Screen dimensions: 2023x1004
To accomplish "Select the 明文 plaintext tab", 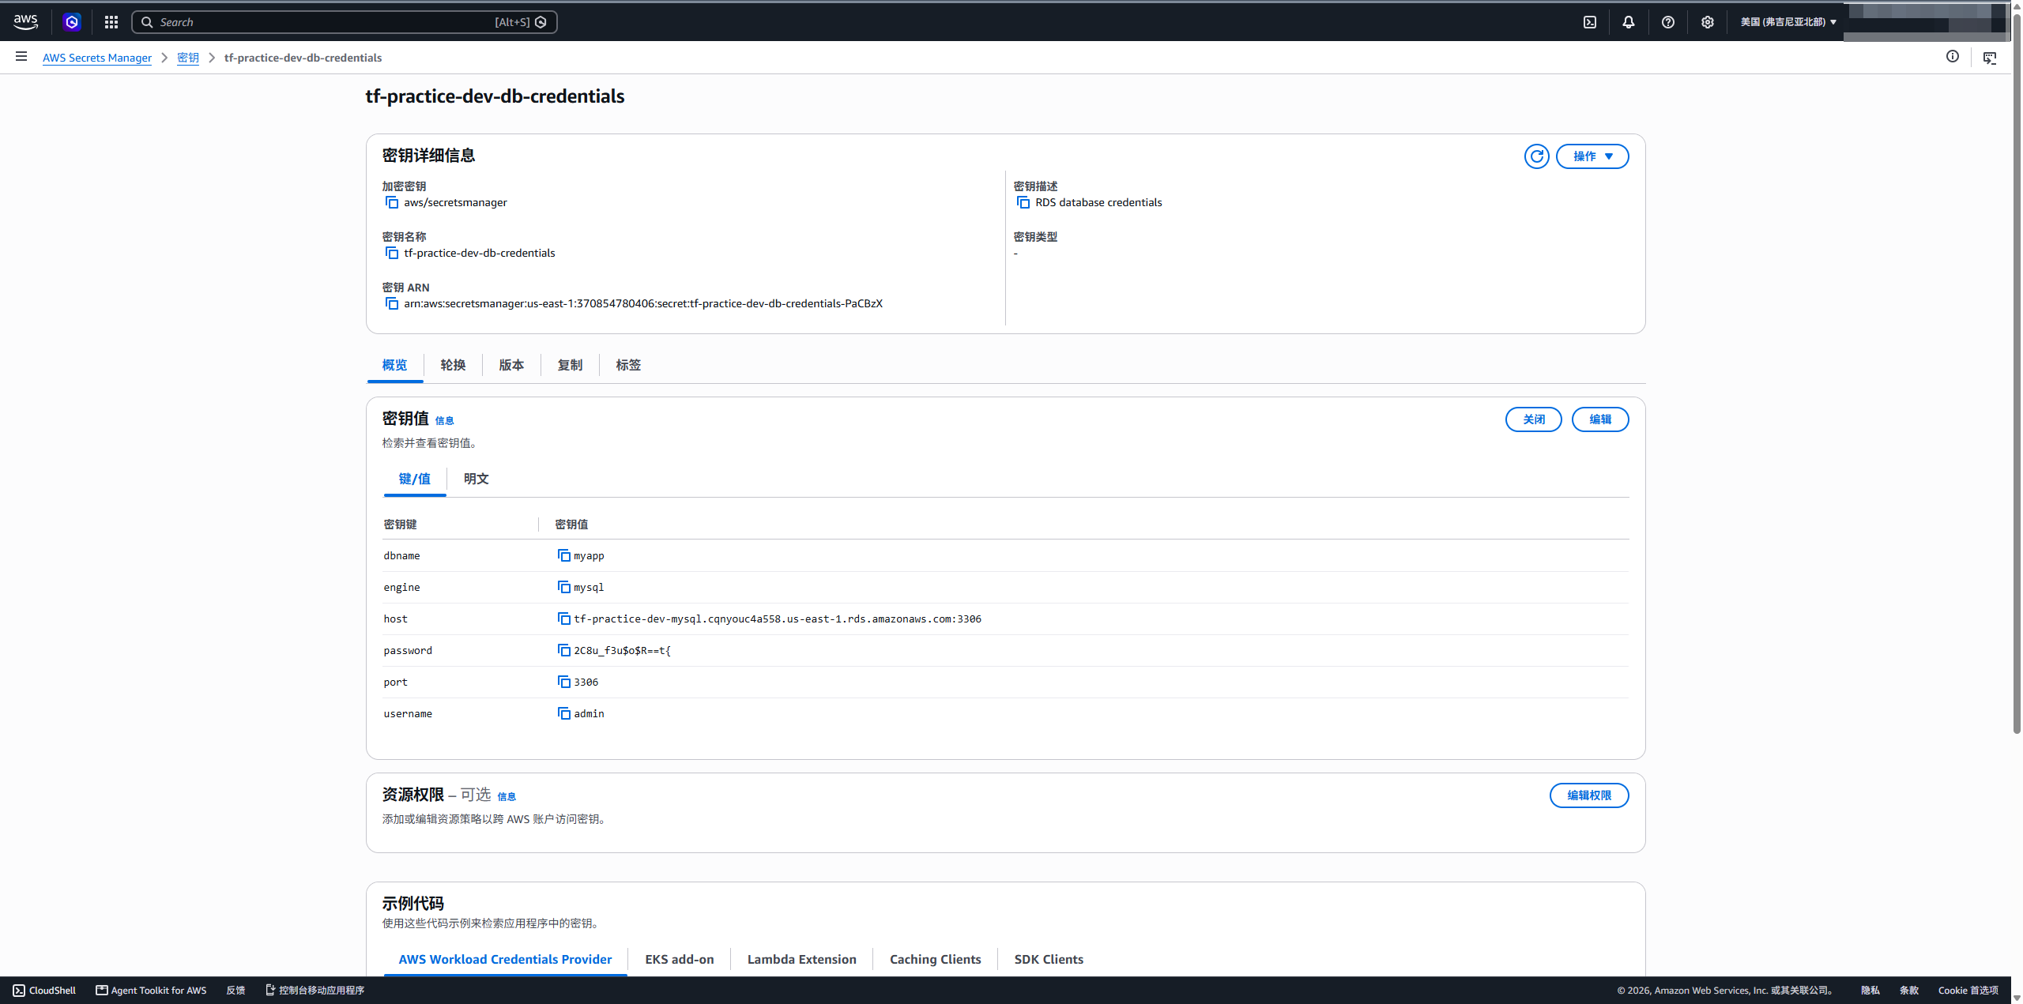I will tap(477, 479).
